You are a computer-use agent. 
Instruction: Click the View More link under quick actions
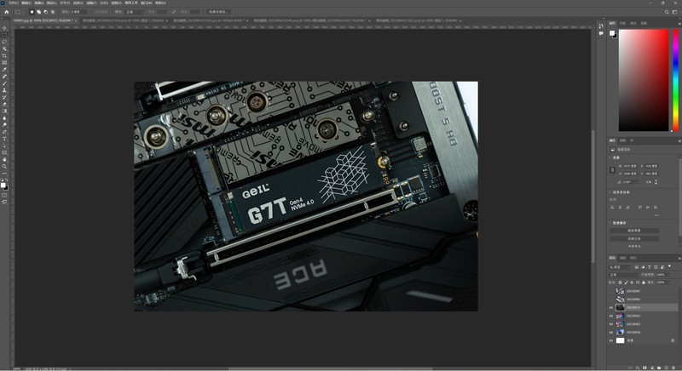634,247
